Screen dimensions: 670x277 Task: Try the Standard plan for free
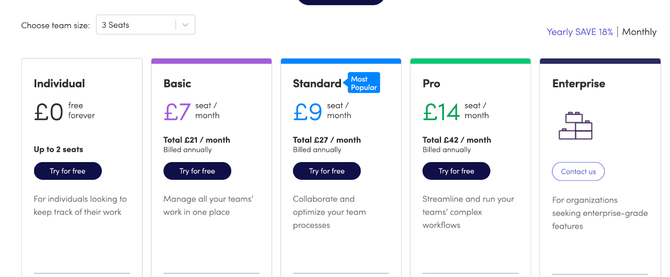[x=327, y=171]
